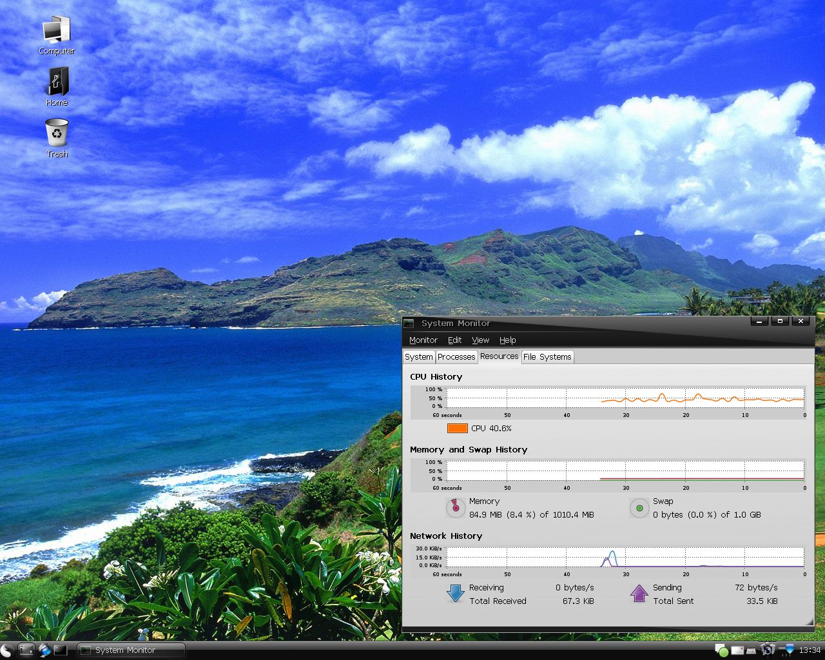This screenshot has width=825, height=660.
Task: Switch to the Processes tab
Action: pyautogui.click(x=456, y=356)
